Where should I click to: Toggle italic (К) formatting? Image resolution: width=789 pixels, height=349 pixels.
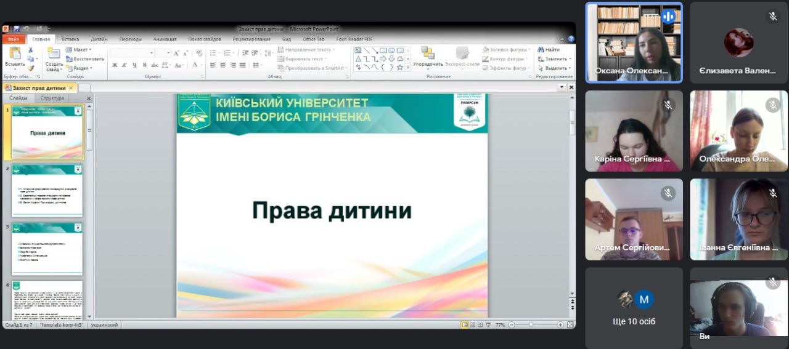(125, 65)
